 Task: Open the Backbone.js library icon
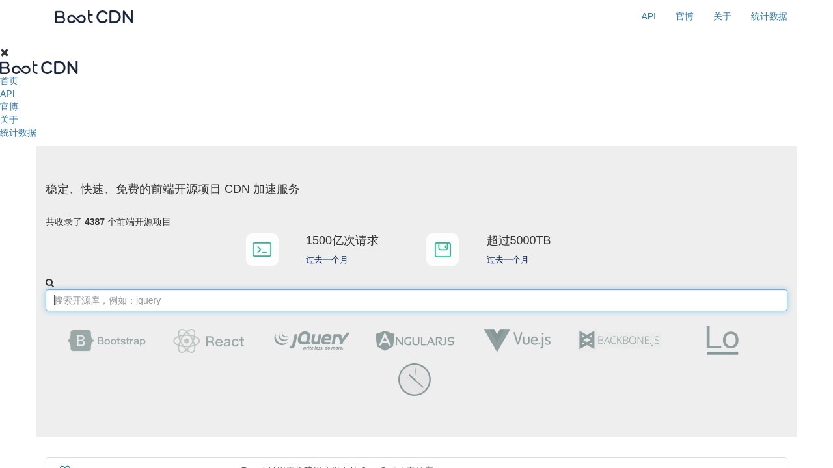coord(586,340)
